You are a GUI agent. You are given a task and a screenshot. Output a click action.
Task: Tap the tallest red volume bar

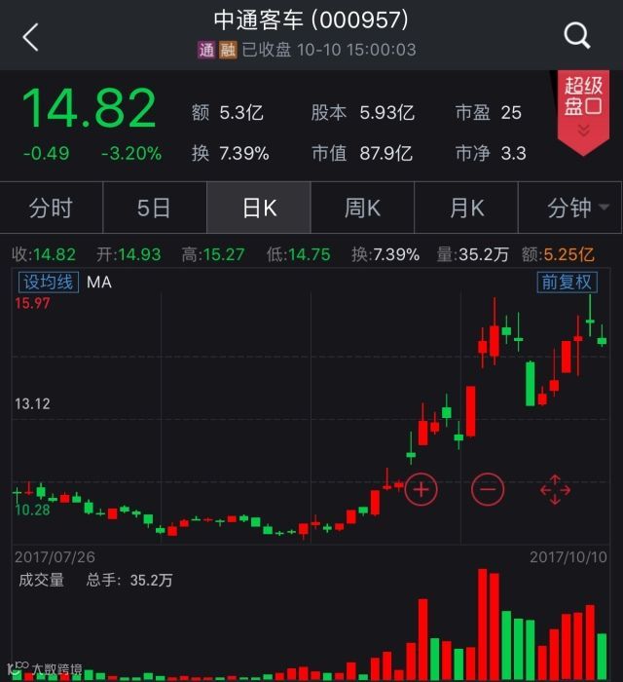tap(482, 625)
